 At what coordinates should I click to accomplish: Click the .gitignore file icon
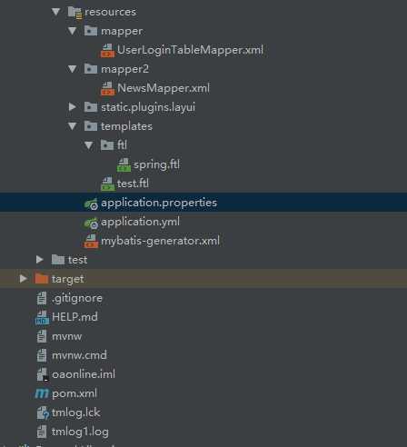click(42, 298)
